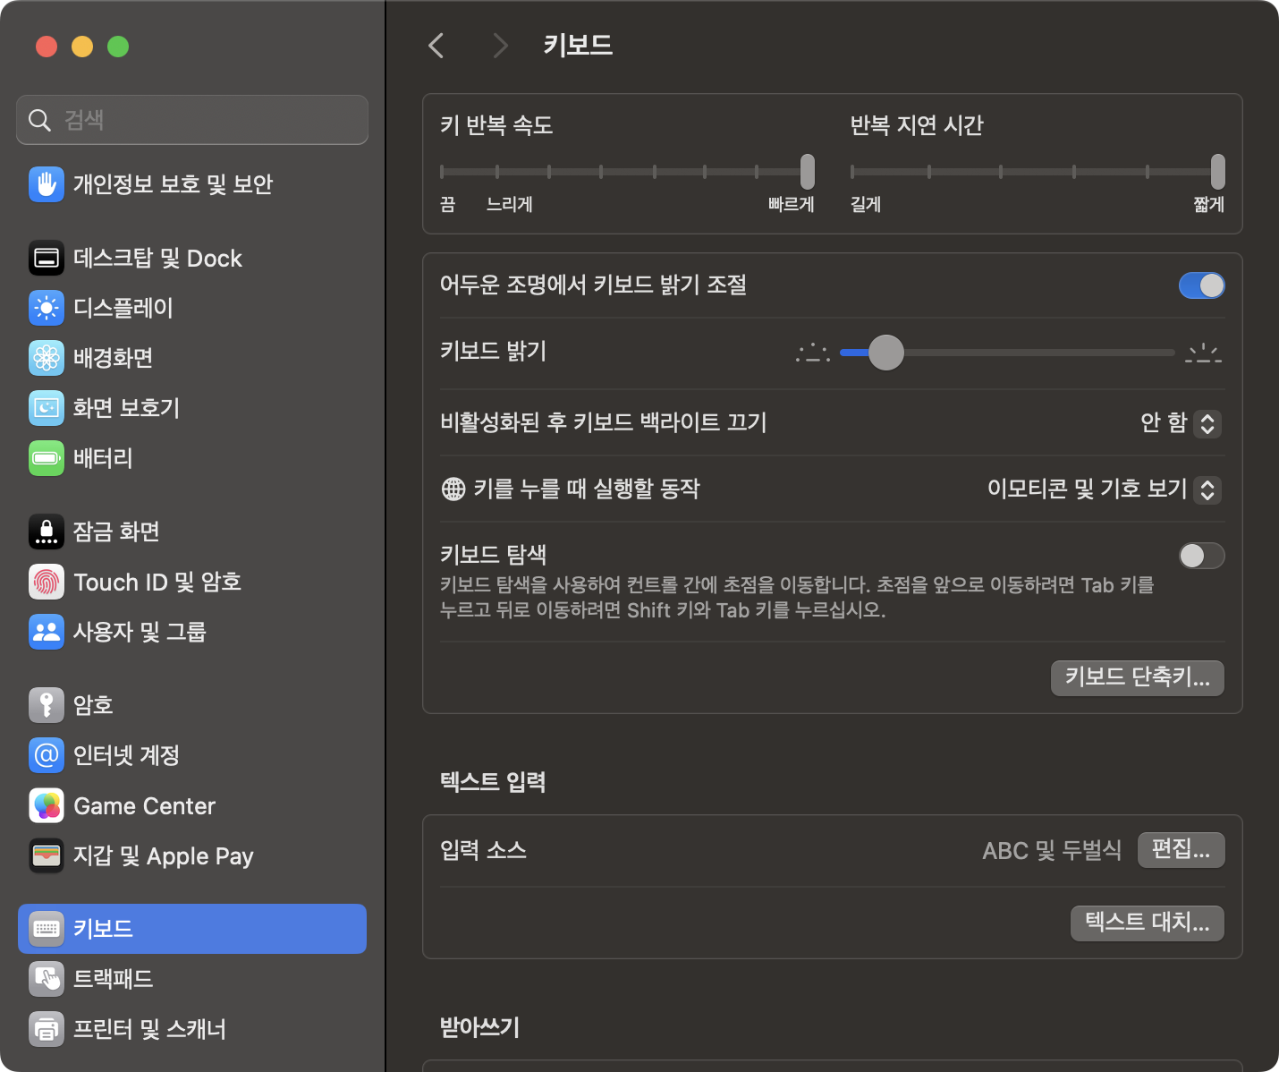The width and height of the screenshot is (1279, 1072).
Task: Open the Touch ID fingerprint icon
Action: pos(47,582)
